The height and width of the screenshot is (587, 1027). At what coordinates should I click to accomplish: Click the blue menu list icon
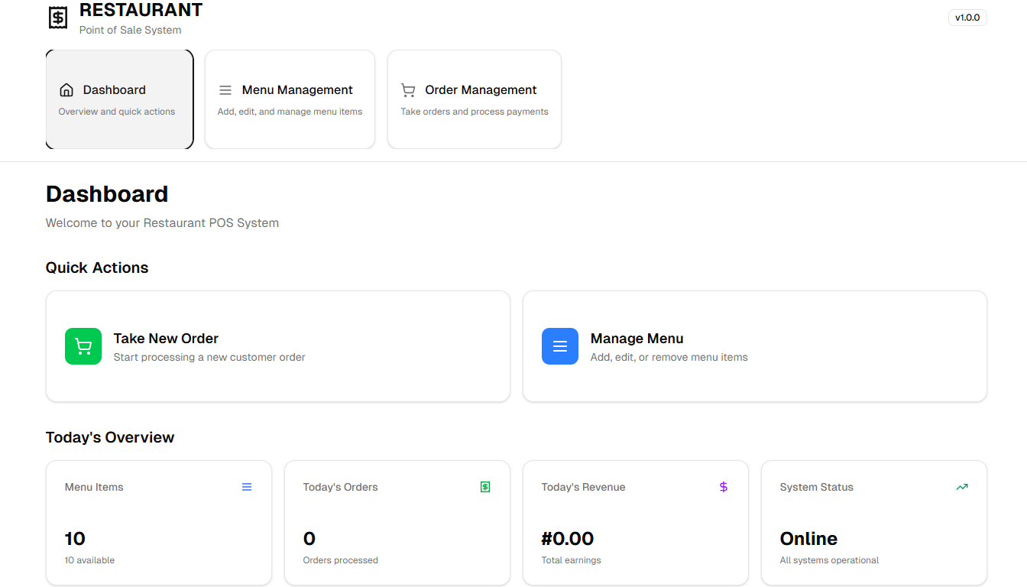[x=560, y=346]
